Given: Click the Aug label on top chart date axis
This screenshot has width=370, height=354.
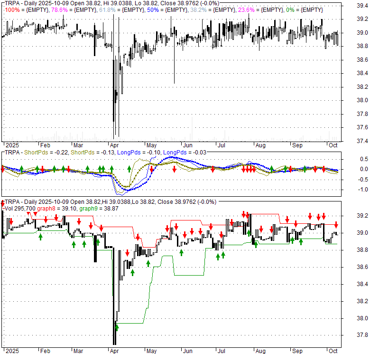Looking at the screenshot, I should click(x=260, y=145).
